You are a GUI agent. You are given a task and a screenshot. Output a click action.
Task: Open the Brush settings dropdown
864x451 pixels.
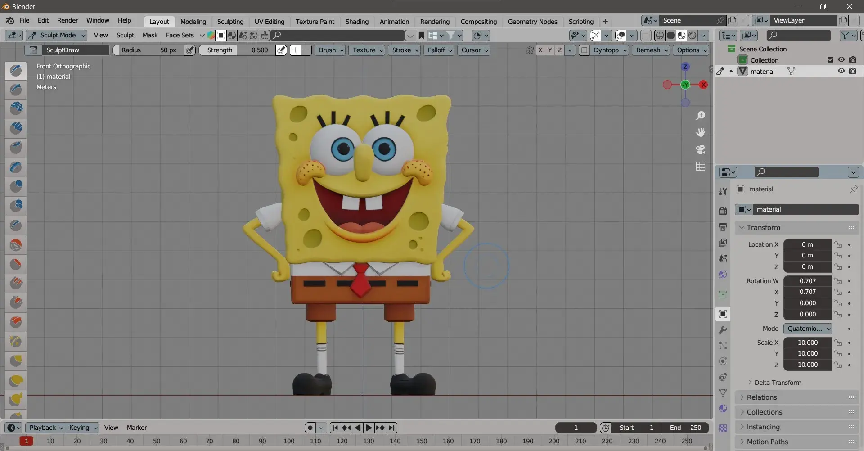[x=331, y=50]
